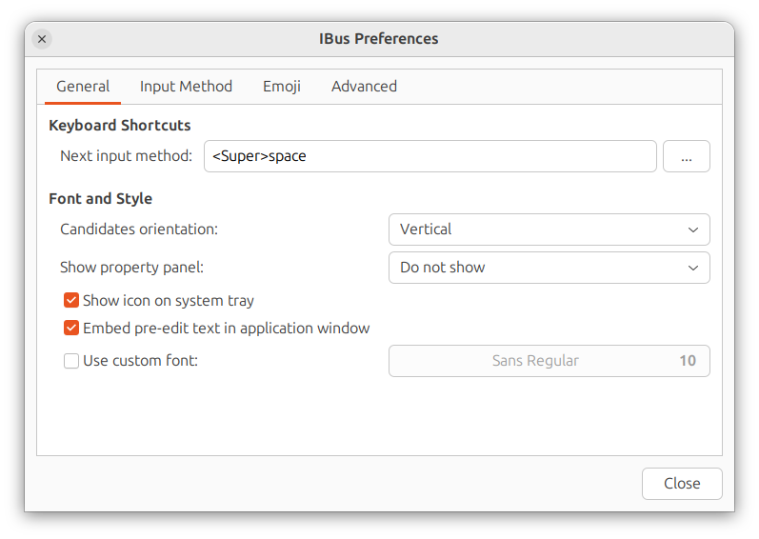Click the chevron arrow beside Do not show
Viewport: 759px width, 539px height.
692,268
